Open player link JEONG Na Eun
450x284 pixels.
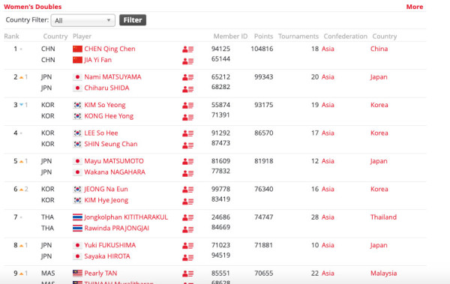tap(106, 189)
